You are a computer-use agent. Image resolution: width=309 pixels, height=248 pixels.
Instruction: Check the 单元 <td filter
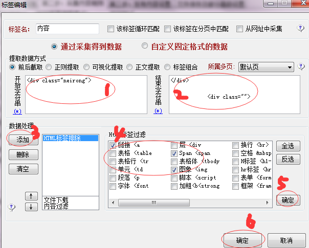click(113, 170)
